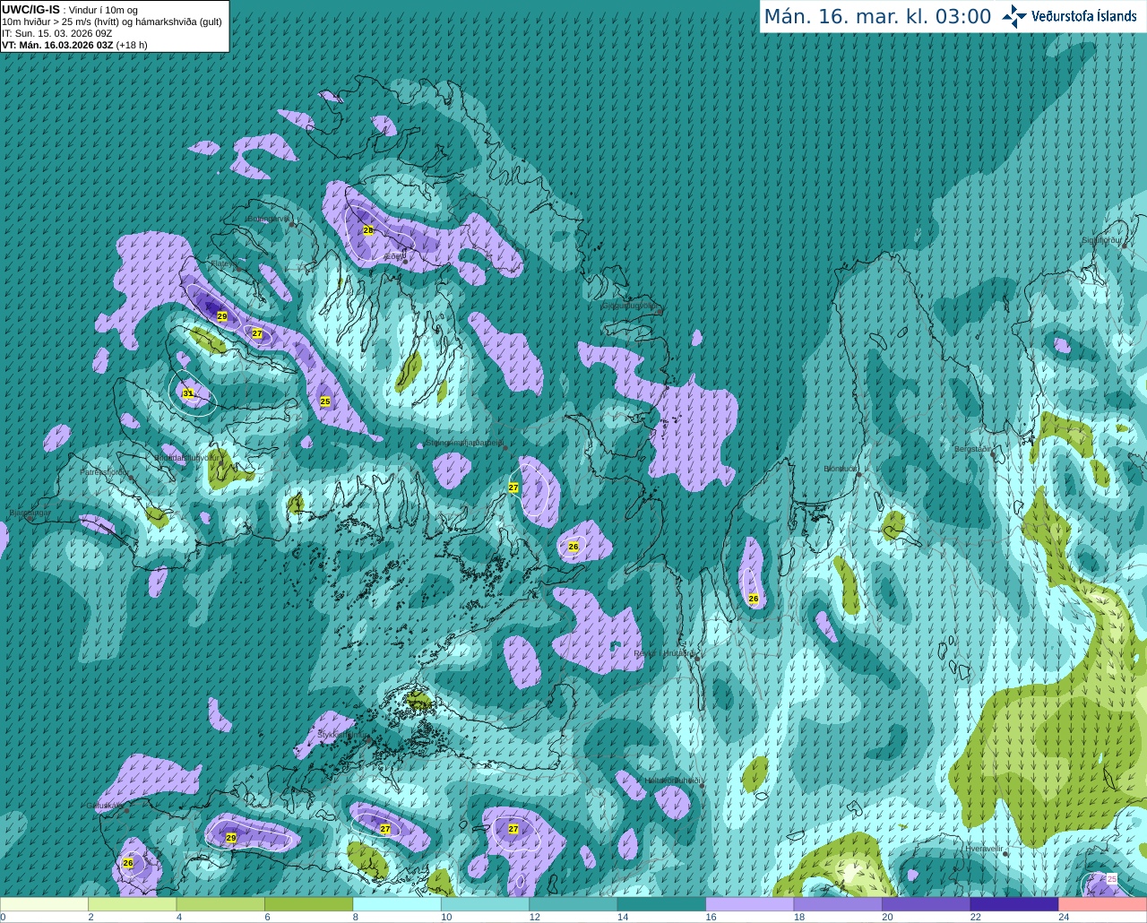Pick the 2–4 m/s light green legend swatch
This screenshot has height=923, width=1147.
132,904
